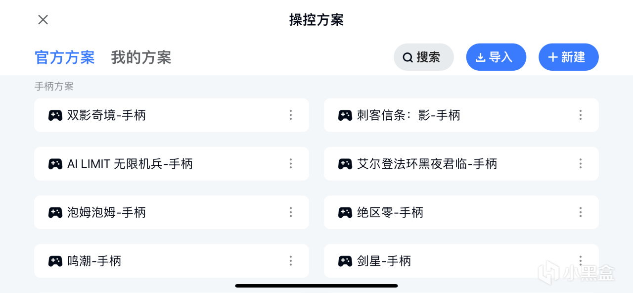Open the three-dot menu for 艾尔登法环黑夜君临-手柄
The image size is (633, 293).
pos(580,163)
